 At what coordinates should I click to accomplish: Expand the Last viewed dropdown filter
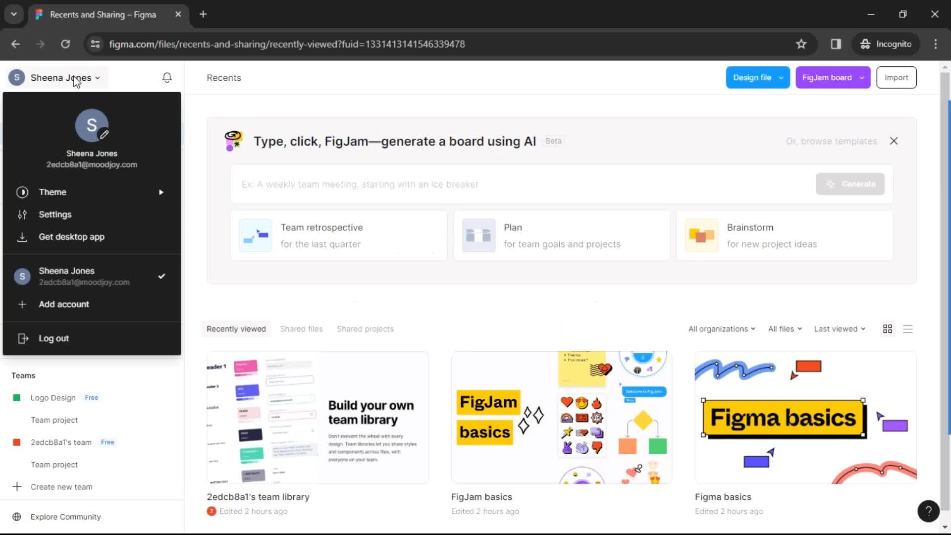840,328
